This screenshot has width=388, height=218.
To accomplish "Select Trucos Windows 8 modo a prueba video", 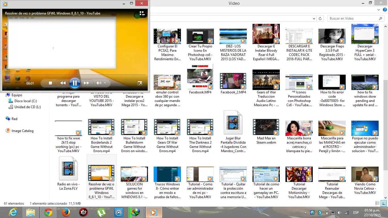I will 167,183.
